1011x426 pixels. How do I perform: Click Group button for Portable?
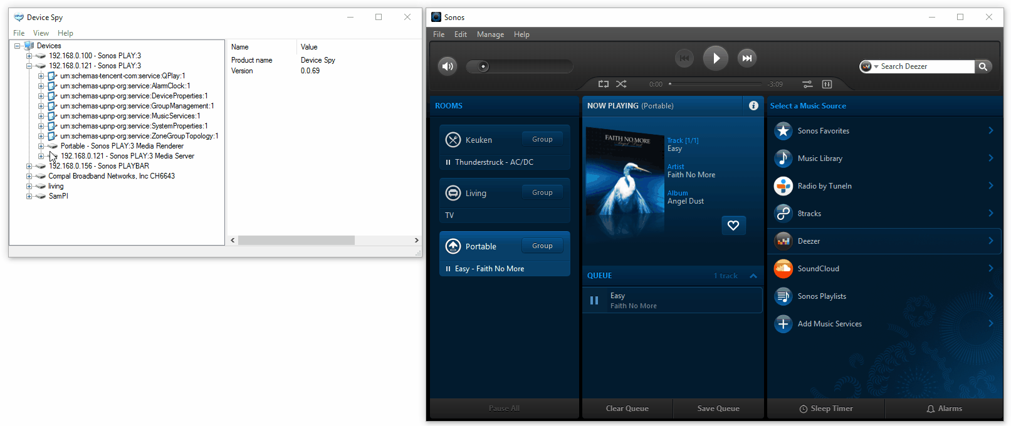point(542,246)
